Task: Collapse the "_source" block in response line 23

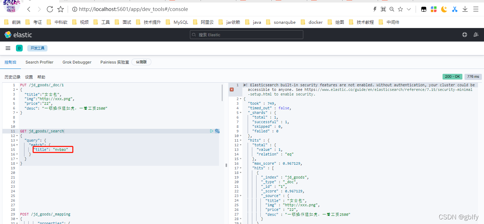Action: [x=241, y=196]
